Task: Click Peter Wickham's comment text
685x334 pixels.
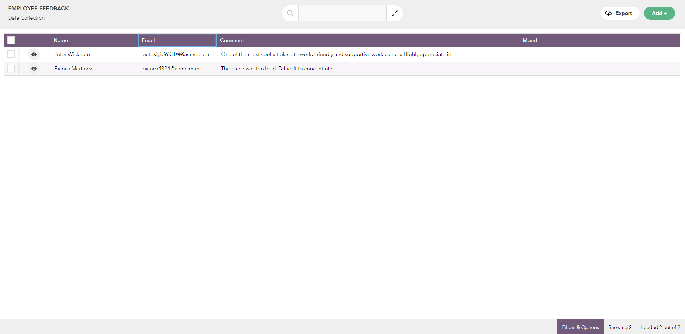Action: pos(336,55)
